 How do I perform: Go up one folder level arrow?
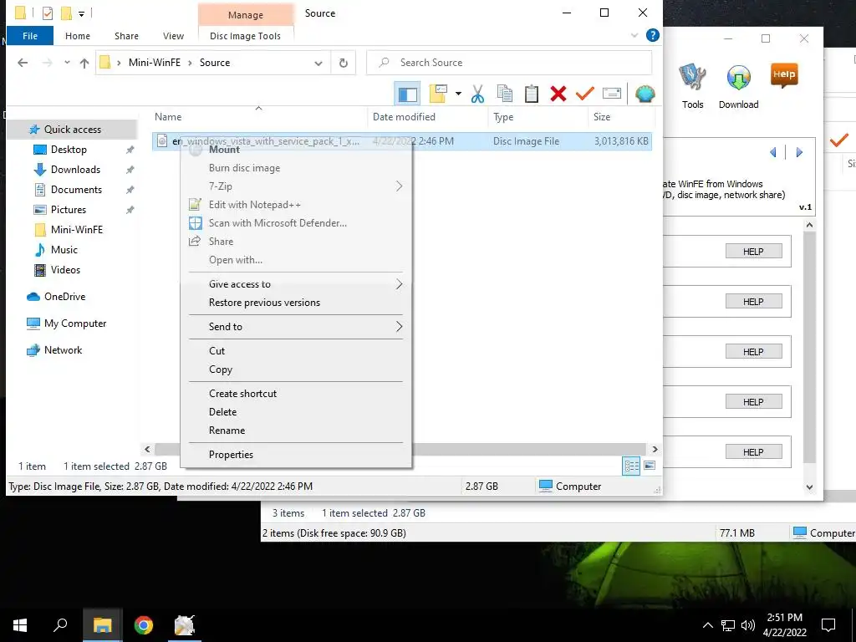click(84, 63)
